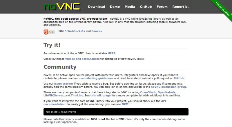Join the noVNC discussion group link
The image size is (232, 127).
(168, 87)
